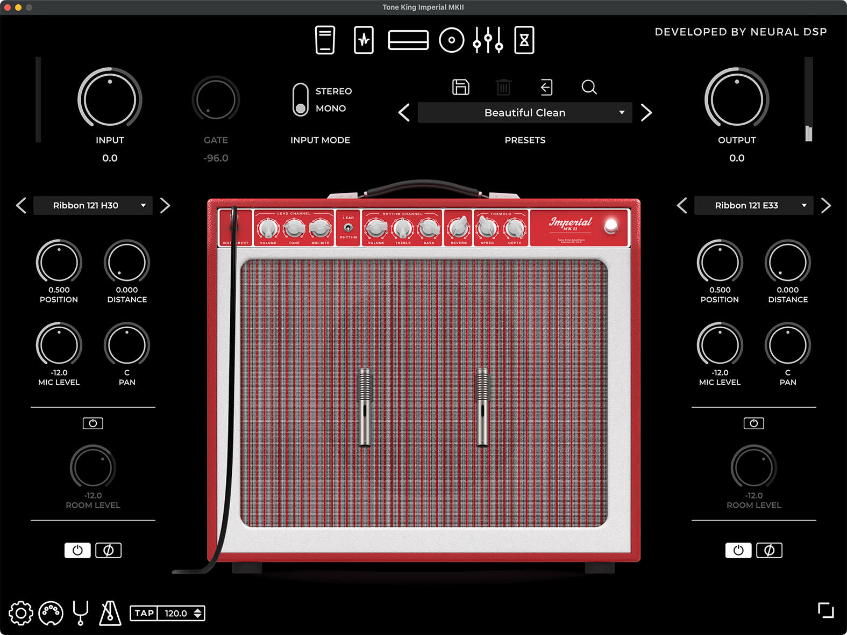Image resolution: width=847 pixels, height=635 pixels.
Task: Select previous left mic model
Action: [x=21, y=205]
